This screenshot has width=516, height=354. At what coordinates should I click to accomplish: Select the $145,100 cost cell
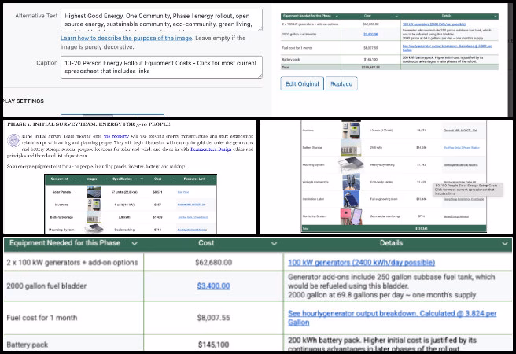click(213, 343)
